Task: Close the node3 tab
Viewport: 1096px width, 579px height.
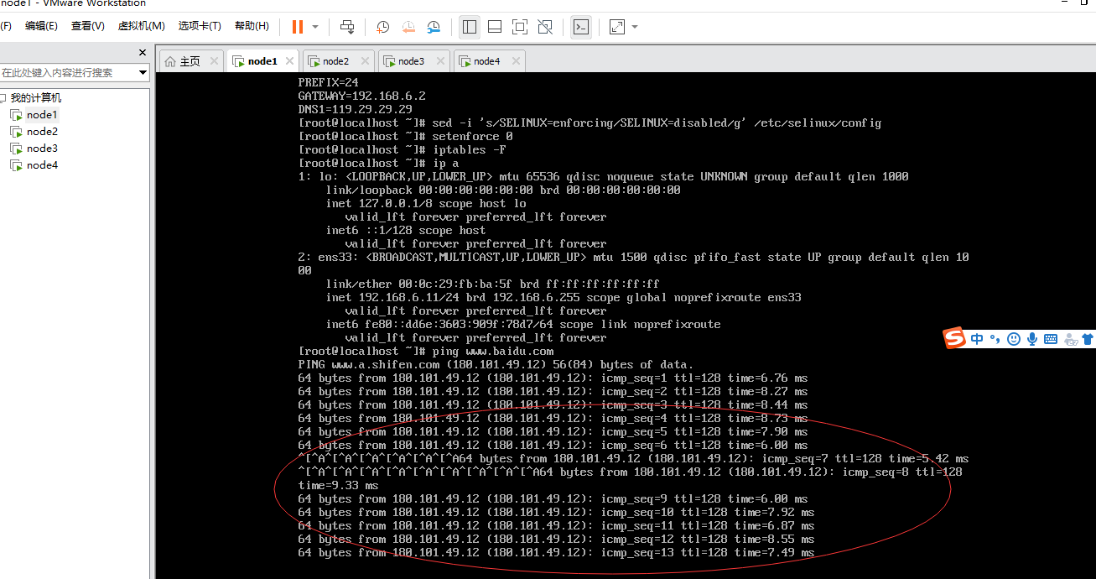Action: coord(441,61)
